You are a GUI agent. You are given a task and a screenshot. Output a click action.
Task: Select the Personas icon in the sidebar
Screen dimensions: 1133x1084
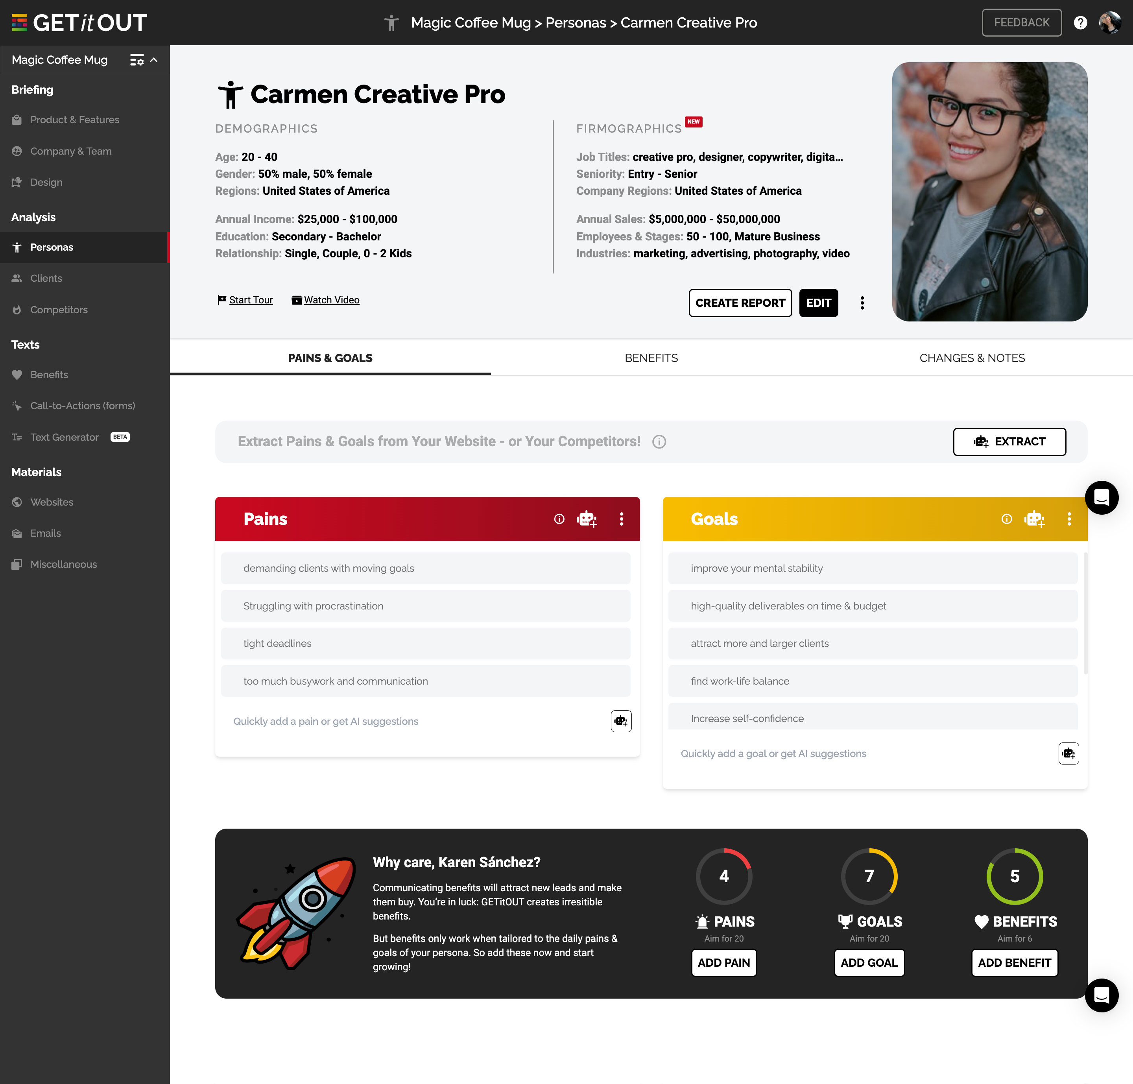17,247
